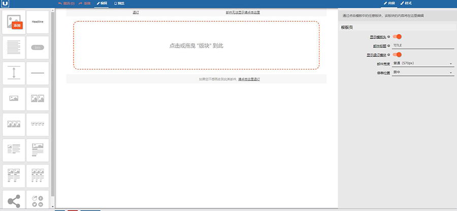Toggle the 显示退订模块 switch

click(x=398, y=55)
